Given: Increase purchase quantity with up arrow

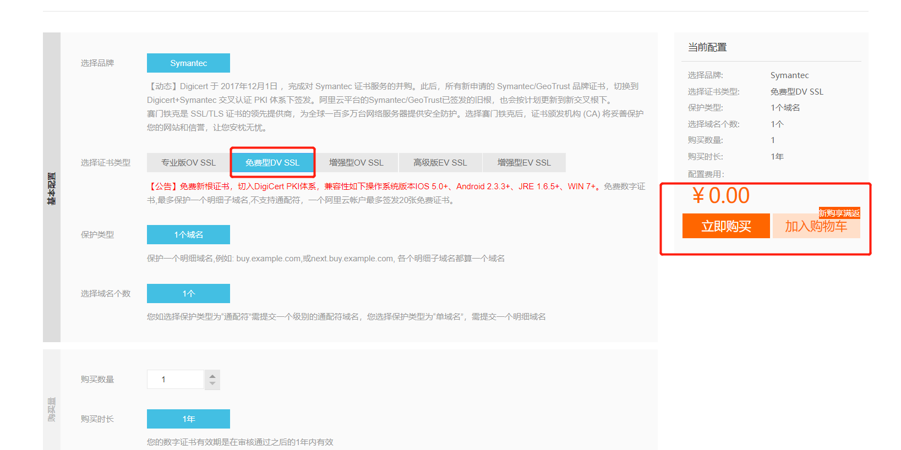Looking at the screenshot, I should pyautogui.click(x=212, y=376).
